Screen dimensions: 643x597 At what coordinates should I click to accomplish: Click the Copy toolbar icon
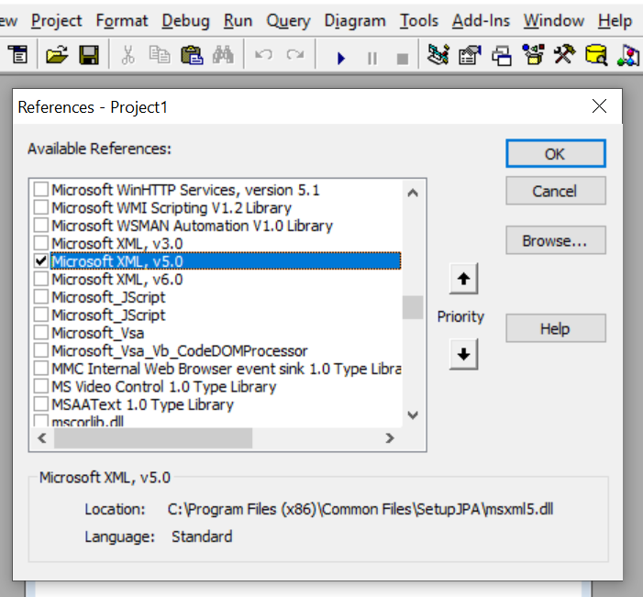(x=159, y=54)
